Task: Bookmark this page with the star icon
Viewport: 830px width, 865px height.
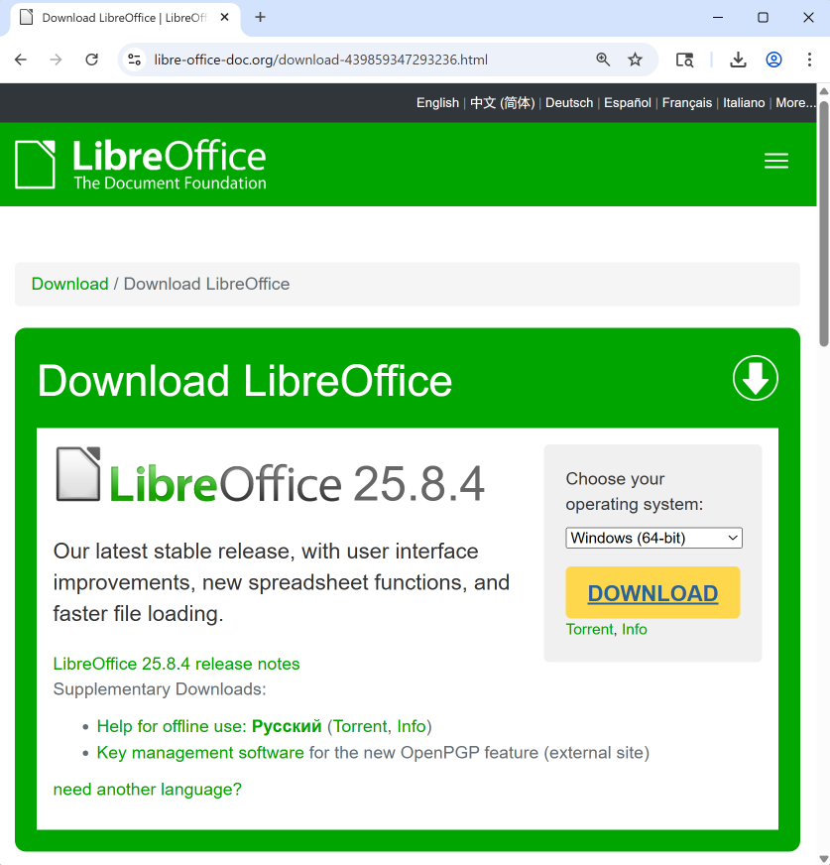Action: click(x=635, y=60)
